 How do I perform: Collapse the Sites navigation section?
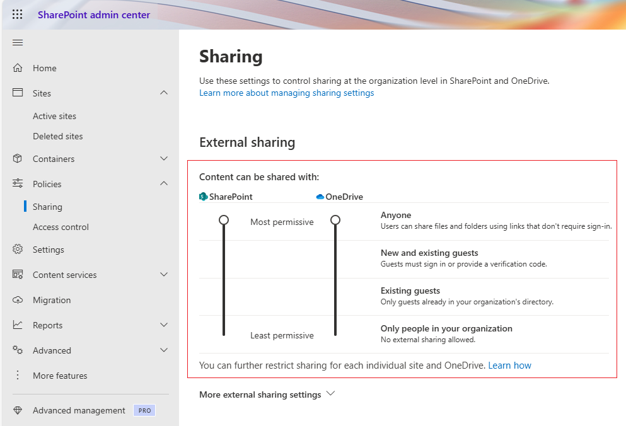click(x=164, y=93)
